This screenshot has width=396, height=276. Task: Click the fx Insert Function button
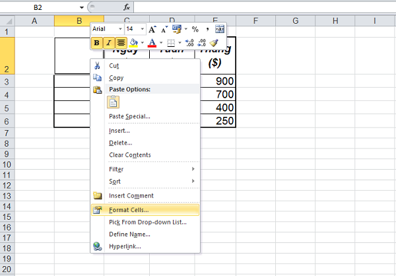[127, 7]
